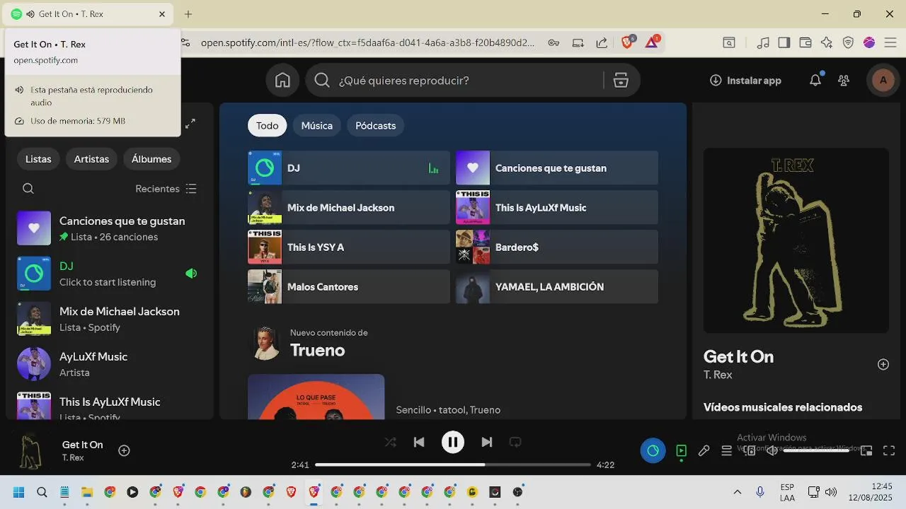Select the Música filter chip
The height and width of the screenshot is (509, 906).
316,125
